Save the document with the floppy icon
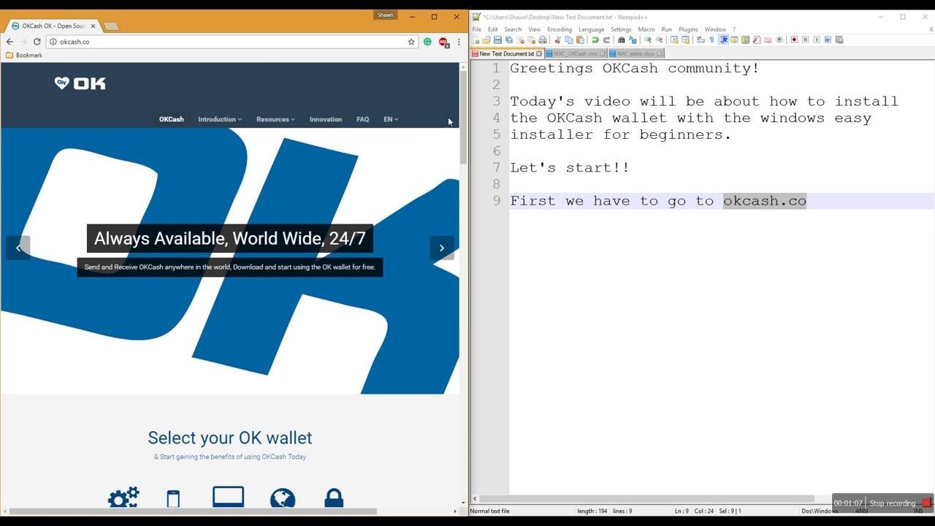Image resolution: width=935 pixels, height=526 pixels. (x=497, y=39)
